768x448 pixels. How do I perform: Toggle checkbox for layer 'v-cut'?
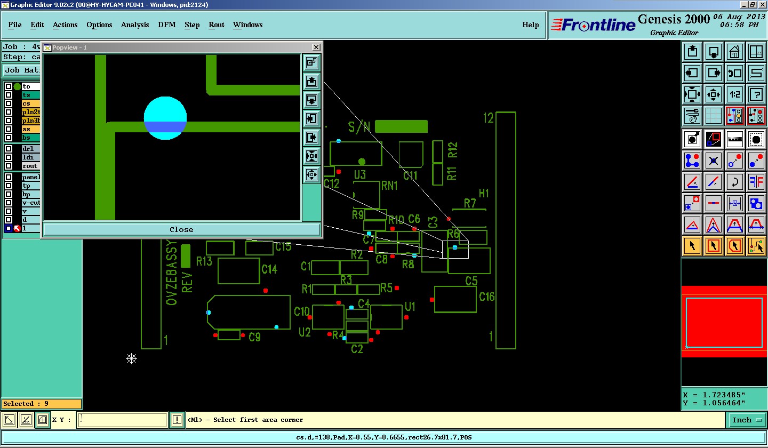point(9,203)
